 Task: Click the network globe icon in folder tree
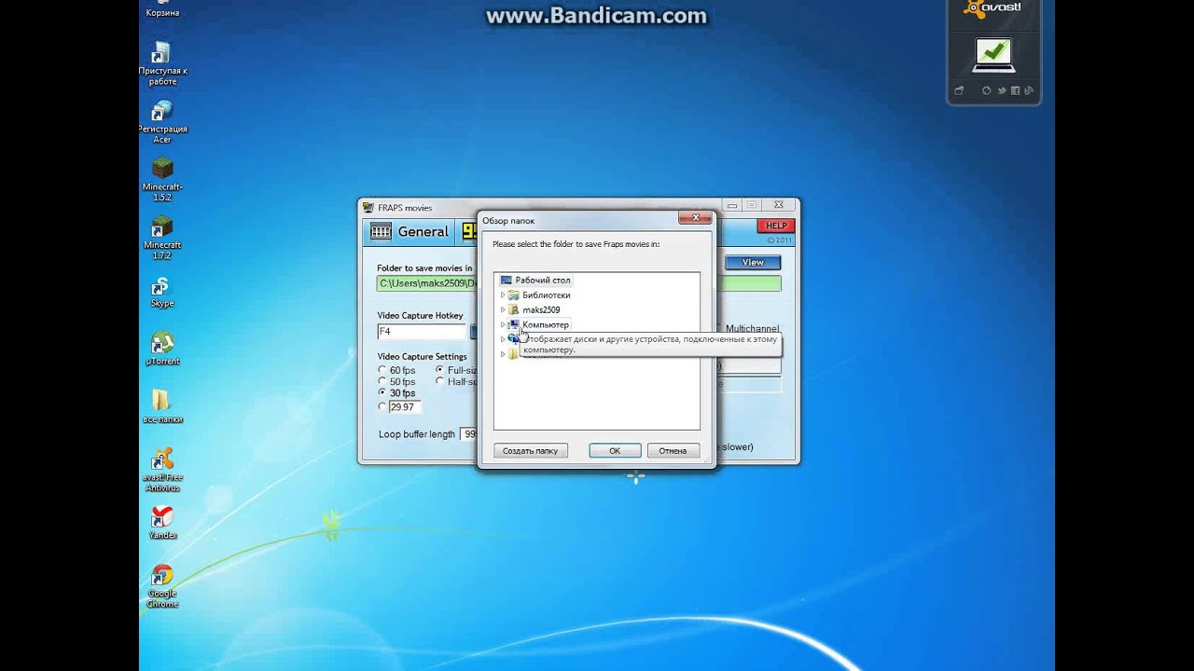coord(514,339)
